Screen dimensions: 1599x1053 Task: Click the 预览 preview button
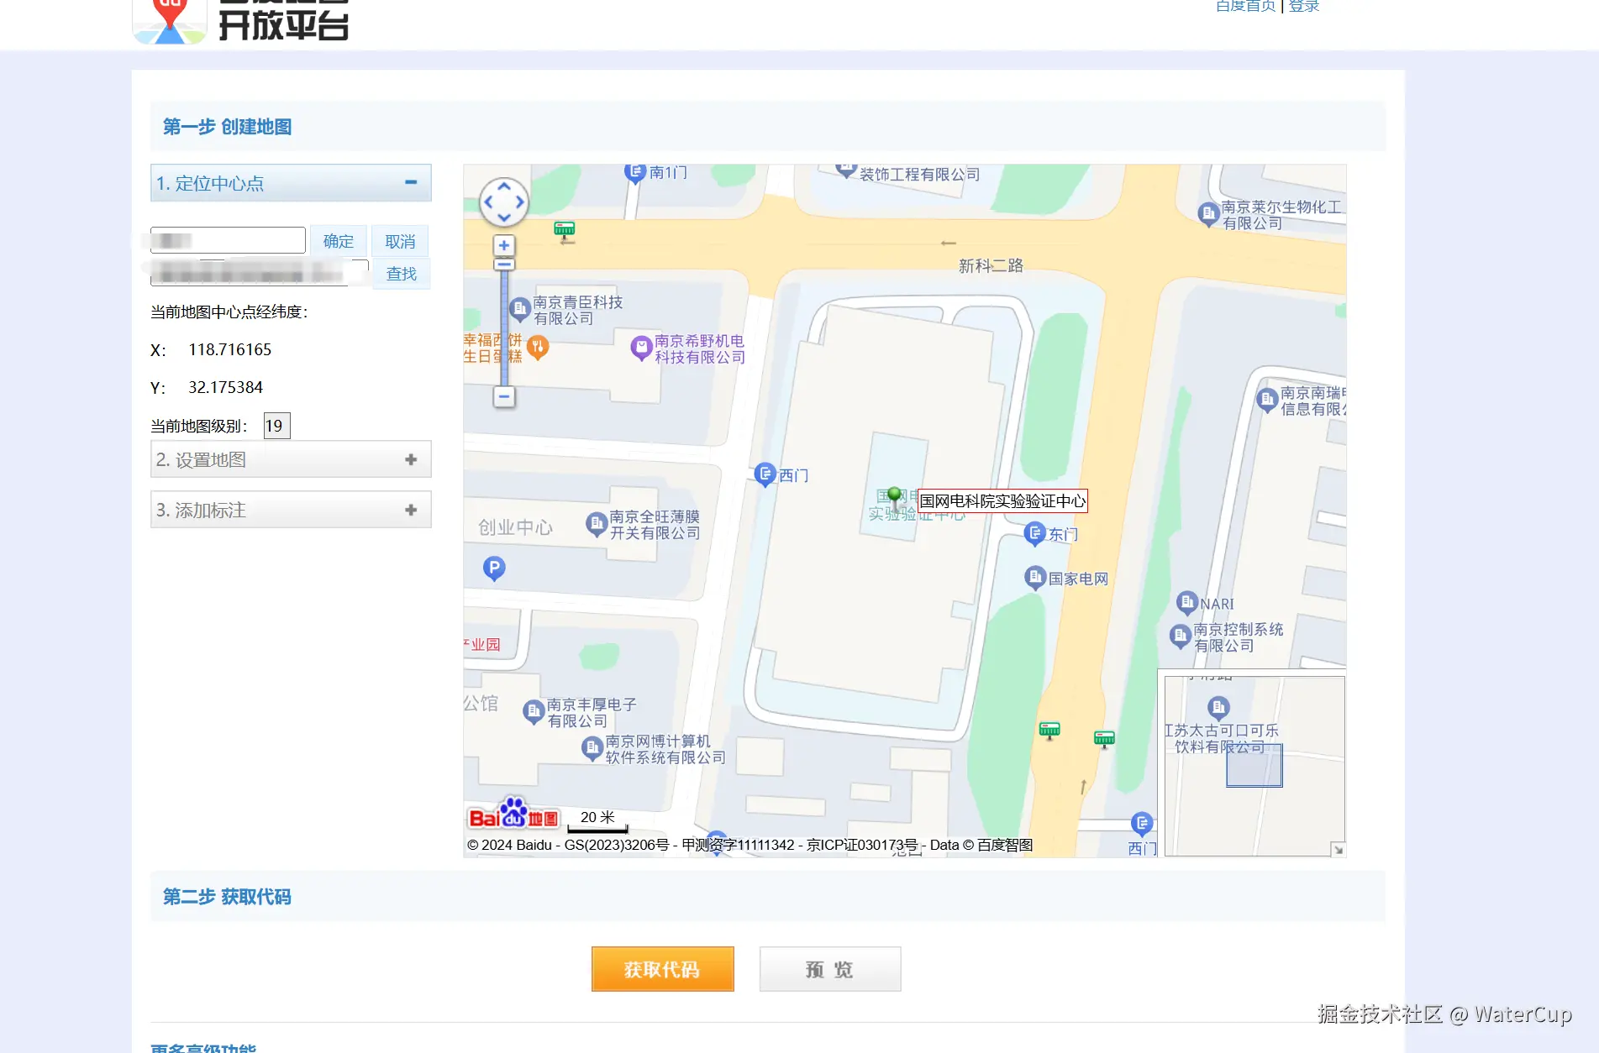[830, 969]
